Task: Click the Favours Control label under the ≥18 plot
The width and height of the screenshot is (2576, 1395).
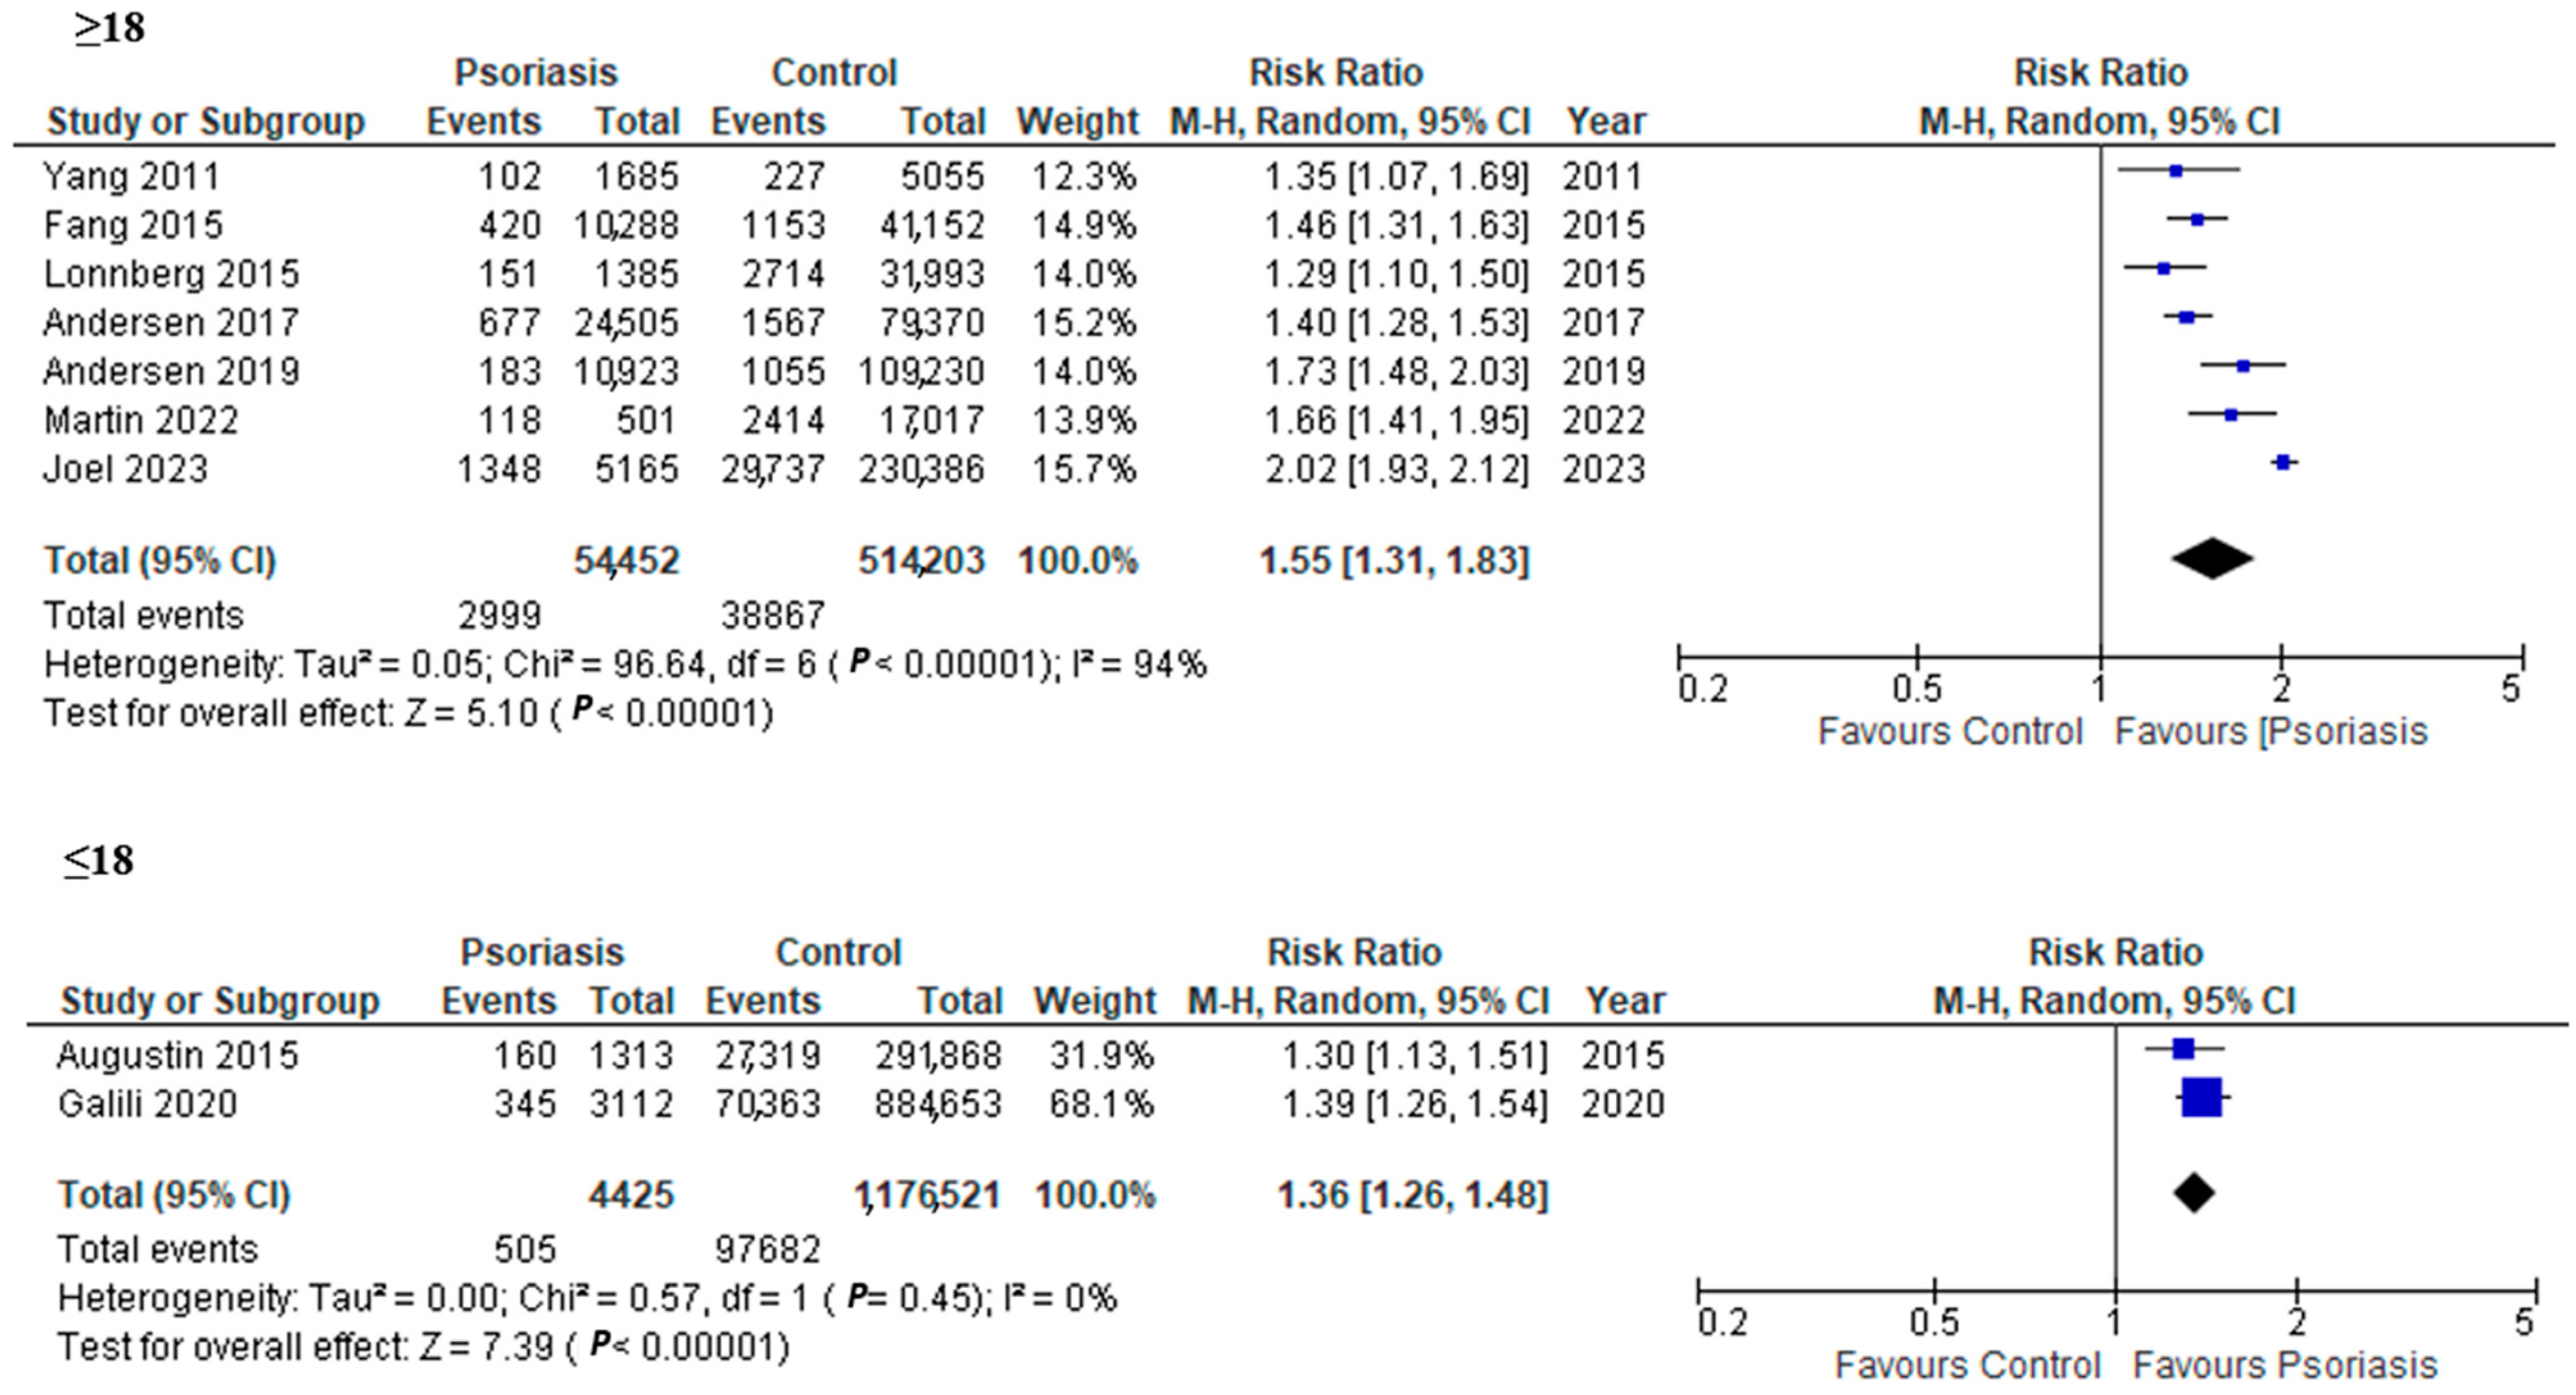Action: coord(1949,732)
